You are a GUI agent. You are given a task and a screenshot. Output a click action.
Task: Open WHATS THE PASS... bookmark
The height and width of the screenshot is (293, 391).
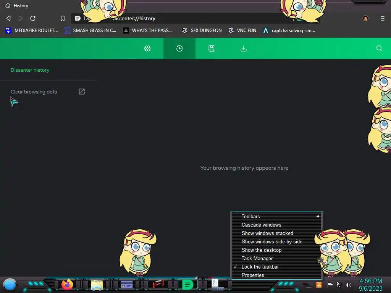(147, 31)
